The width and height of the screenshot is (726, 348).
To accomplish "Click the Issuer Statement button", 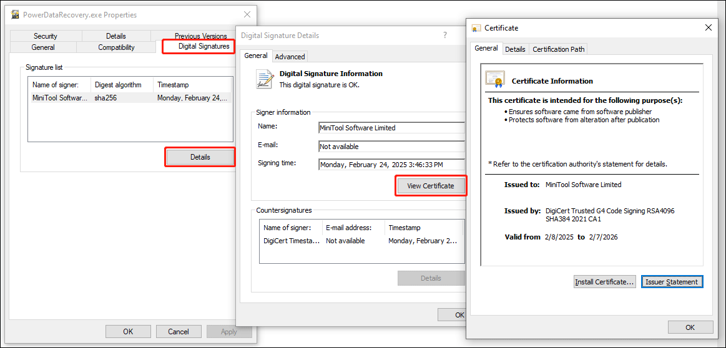I will pos(671,281).
